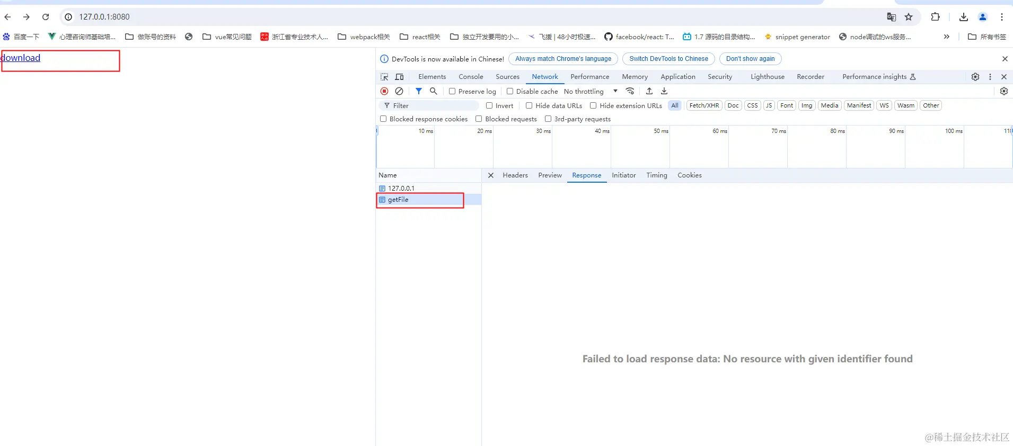Select the 127.0.0.1 request row
1013x446 pixels.
(x=429, y=188)
